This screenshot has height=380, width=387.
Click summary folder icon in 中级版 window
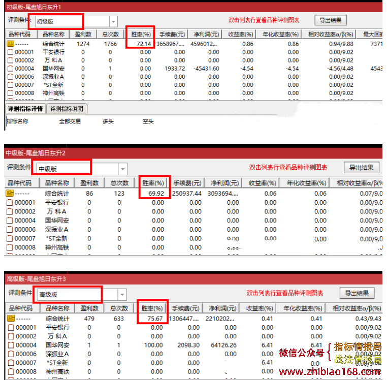[10, 193]
